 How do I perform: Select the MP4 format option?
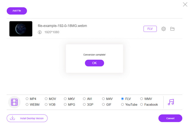tap(27, 99)
